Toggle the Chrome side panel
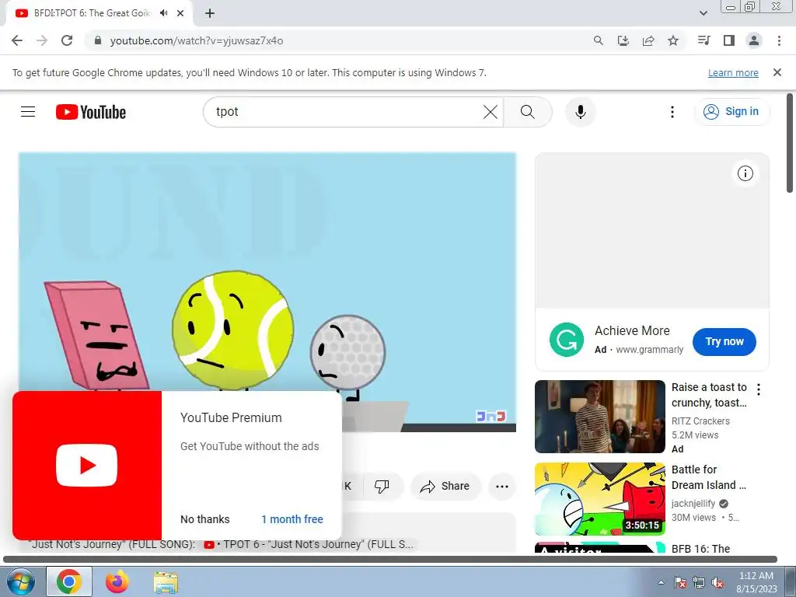This screenshot has width=796, height=597. click(x=728, y=40)
